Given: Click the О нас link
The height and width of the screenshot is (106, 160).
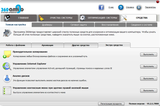Looking at the screenshot, I should pos(111,7).
